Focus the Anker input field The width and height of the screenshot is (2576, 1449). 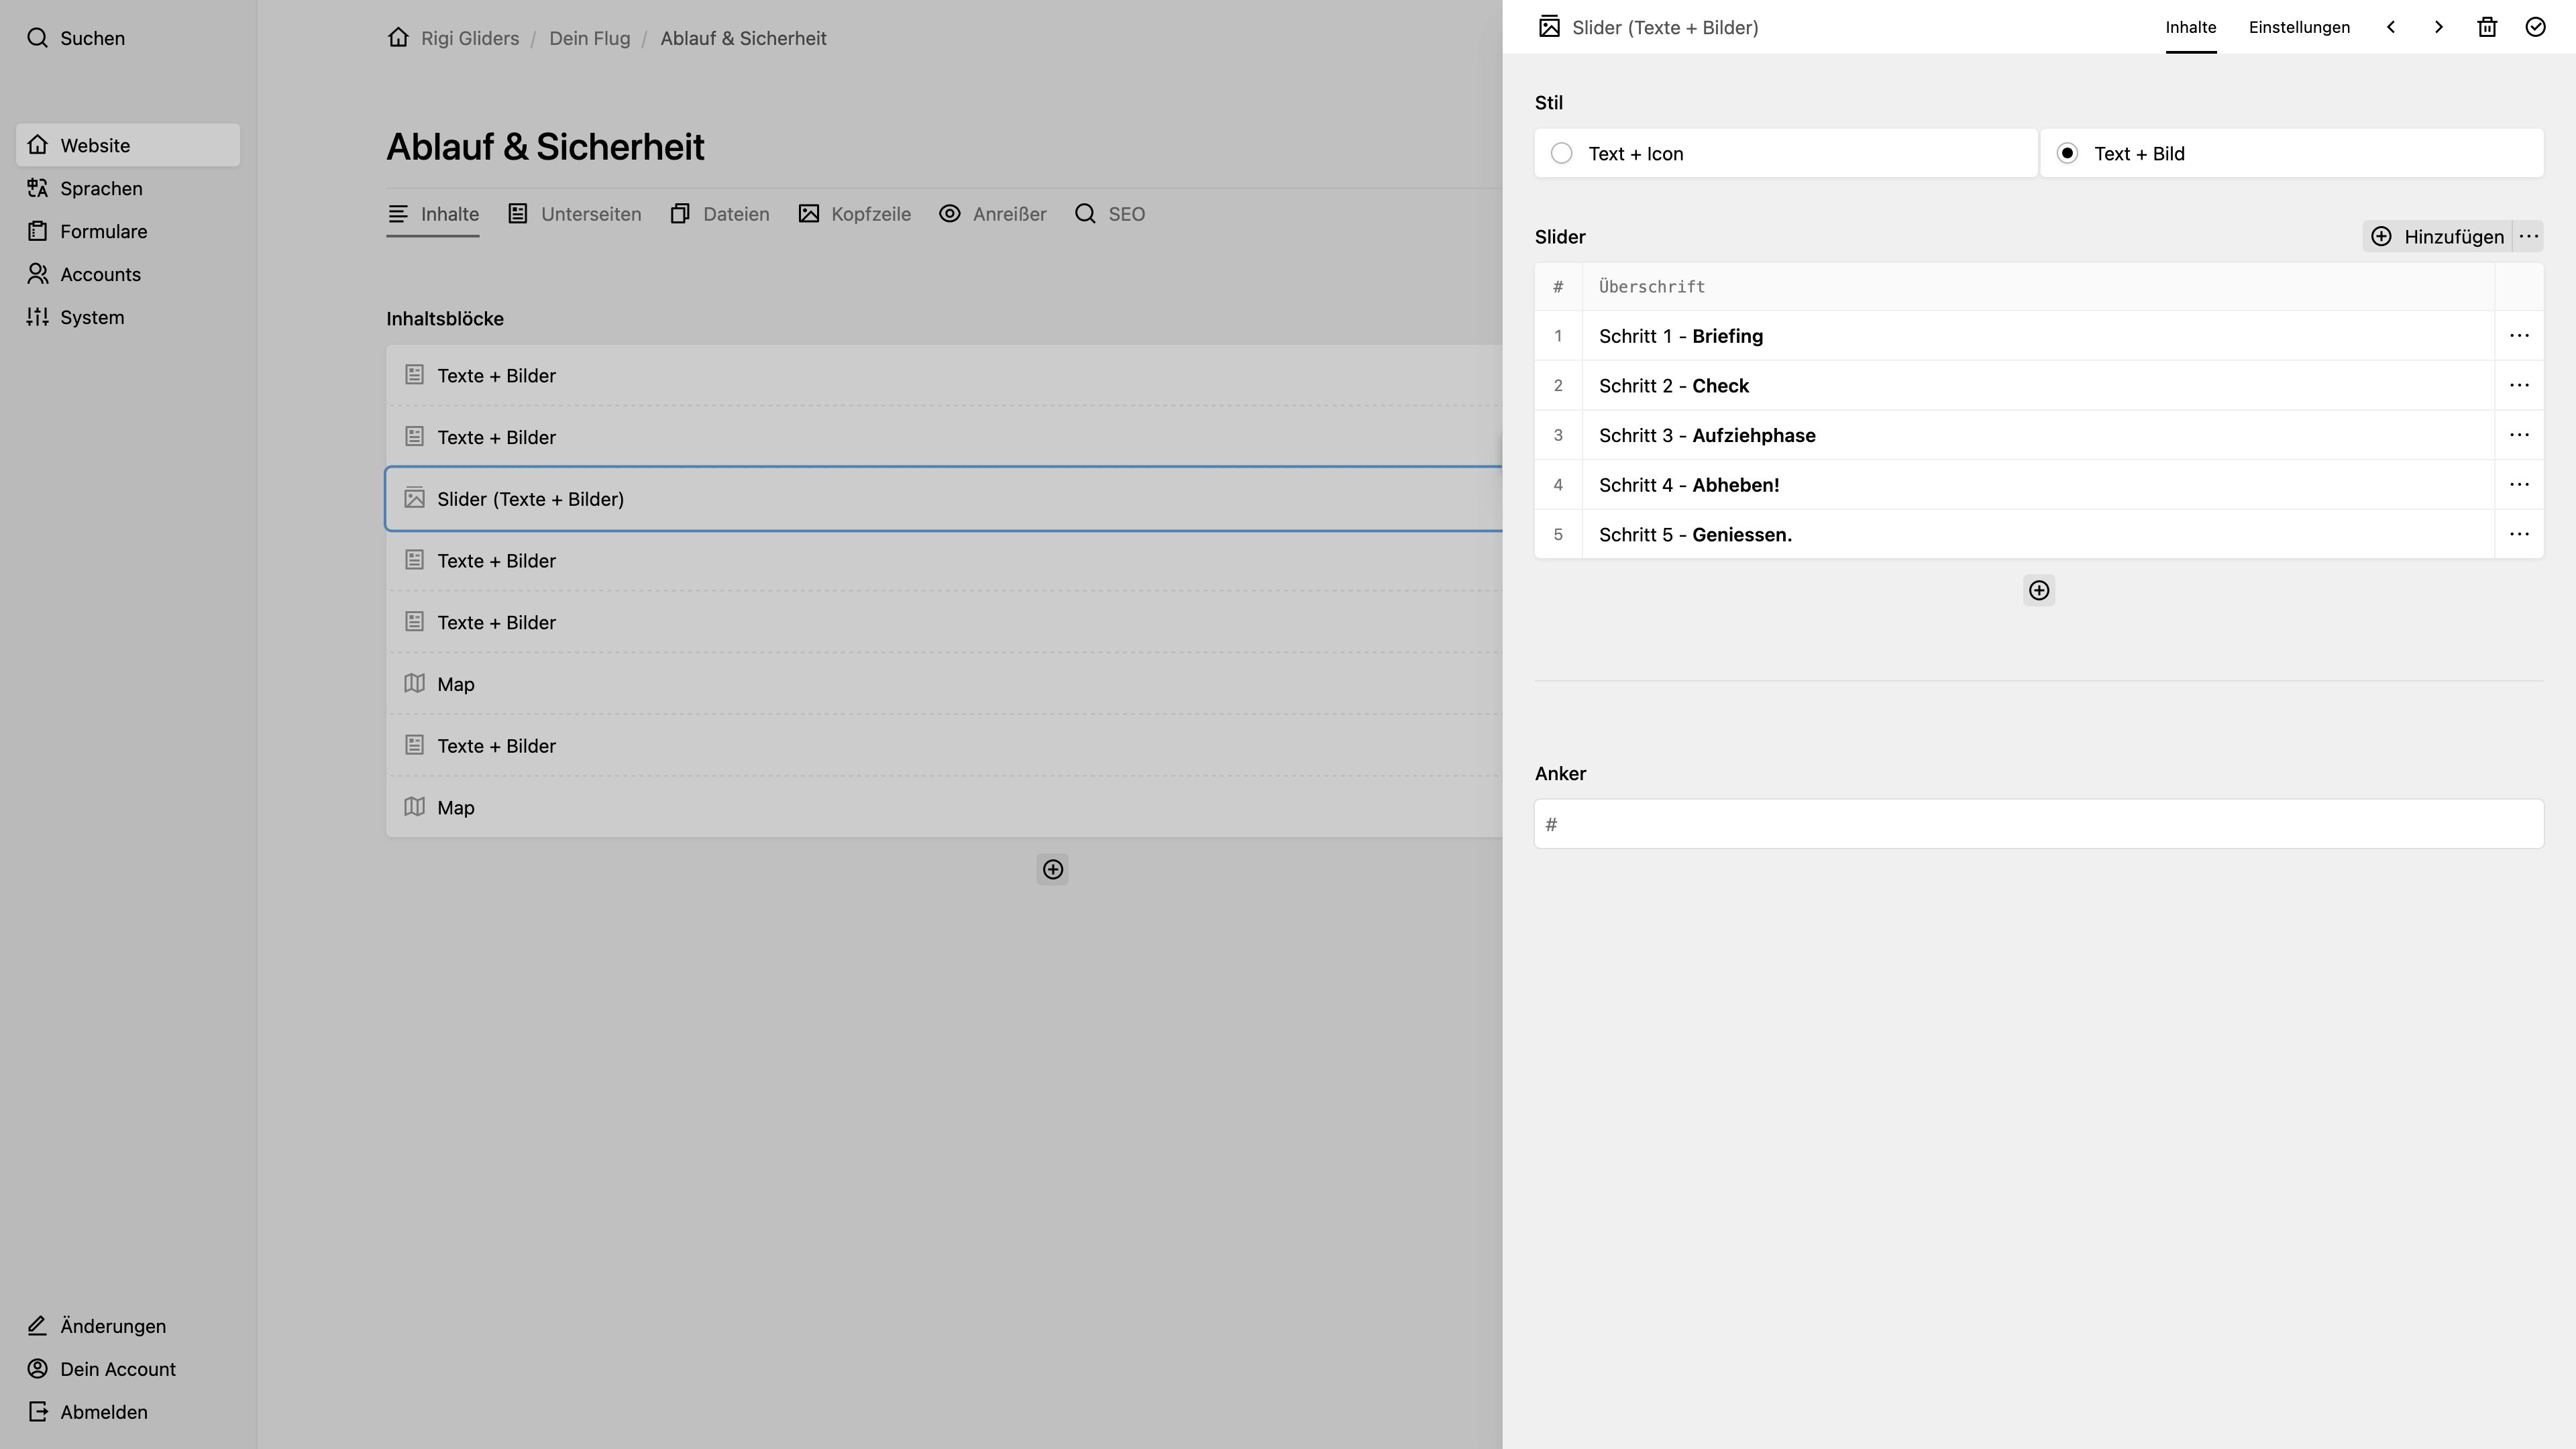point(2039,824)
